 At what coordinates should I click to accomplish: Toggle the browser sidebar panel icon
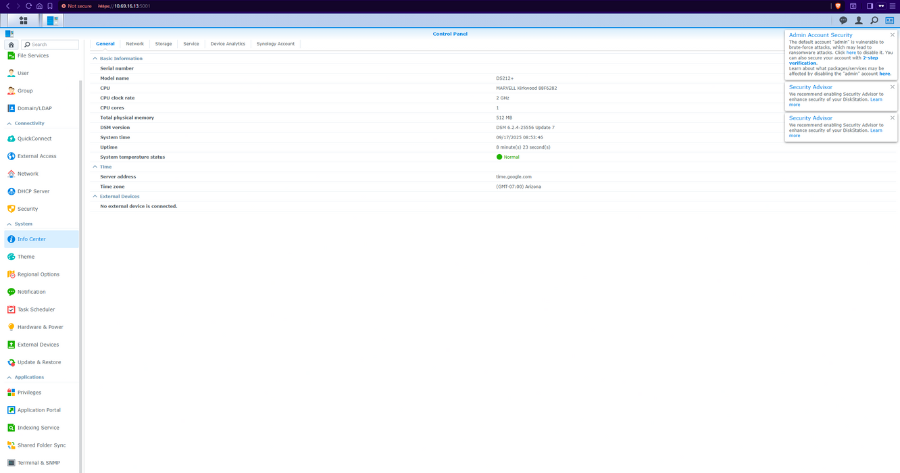click(x=870, y=6)
